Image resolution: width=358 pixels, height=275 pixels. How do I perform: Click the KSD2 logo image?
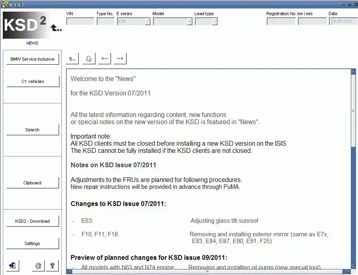click(26, 25)
